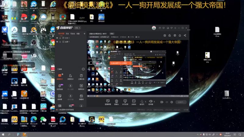Open the 主播任务 tool
244x137 pixels.
tap(81, 77)
